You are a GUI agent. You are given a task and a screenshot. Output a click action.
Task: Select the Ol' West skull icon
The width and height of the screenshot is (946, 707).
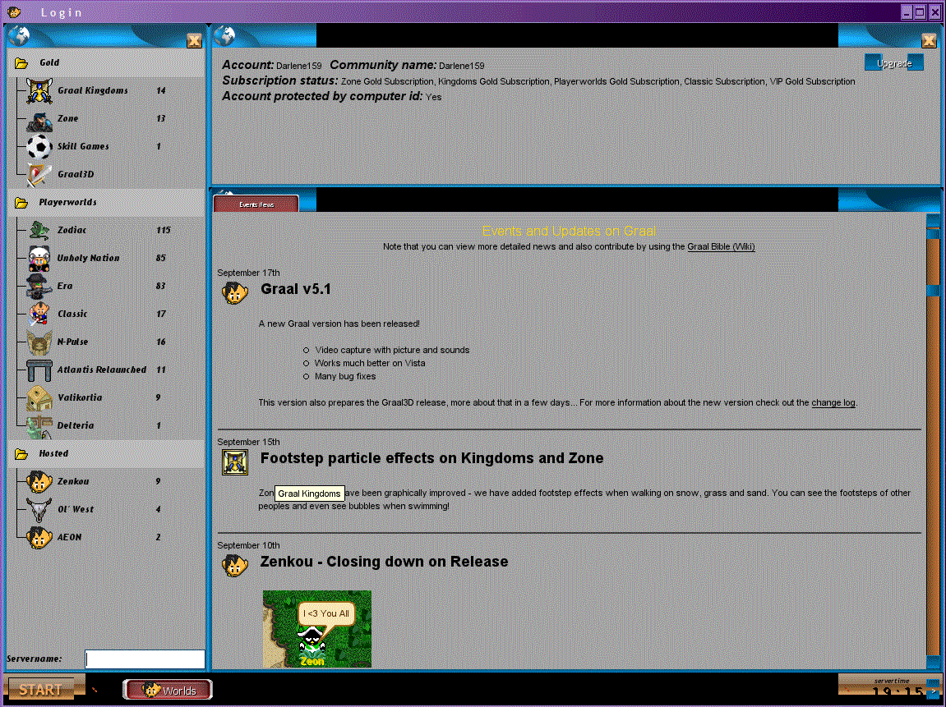click(x=39, y=510)
